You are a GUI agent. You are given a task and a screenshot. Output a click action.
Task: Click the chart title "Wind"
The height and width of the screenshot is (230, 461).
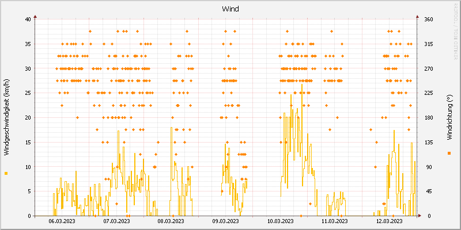click(x=230, y=9)
